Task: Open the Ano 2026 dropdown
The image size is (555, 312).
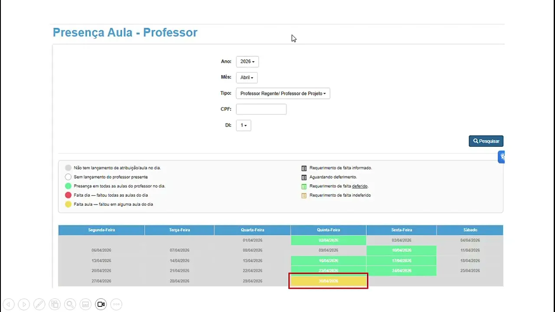Action: coord(247,62)
